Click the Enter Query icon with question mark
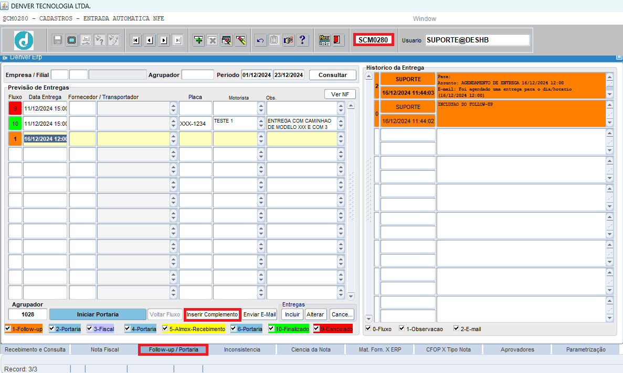This screenshot has height=373, width=623. [100, 40]
